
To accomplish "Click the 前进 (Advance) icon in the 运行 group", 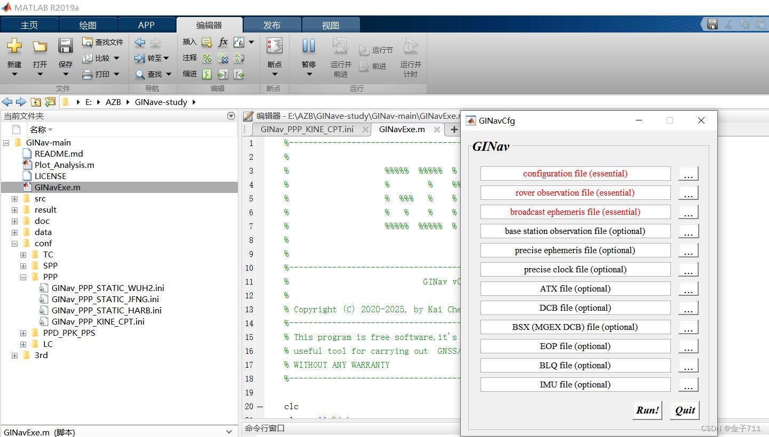I will click(x=364, y=66).
